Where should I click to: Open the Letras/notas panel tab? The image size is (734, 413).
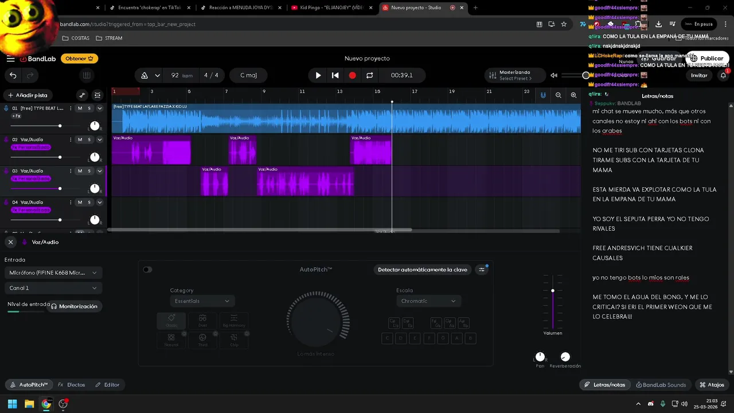tap(604, 385)
